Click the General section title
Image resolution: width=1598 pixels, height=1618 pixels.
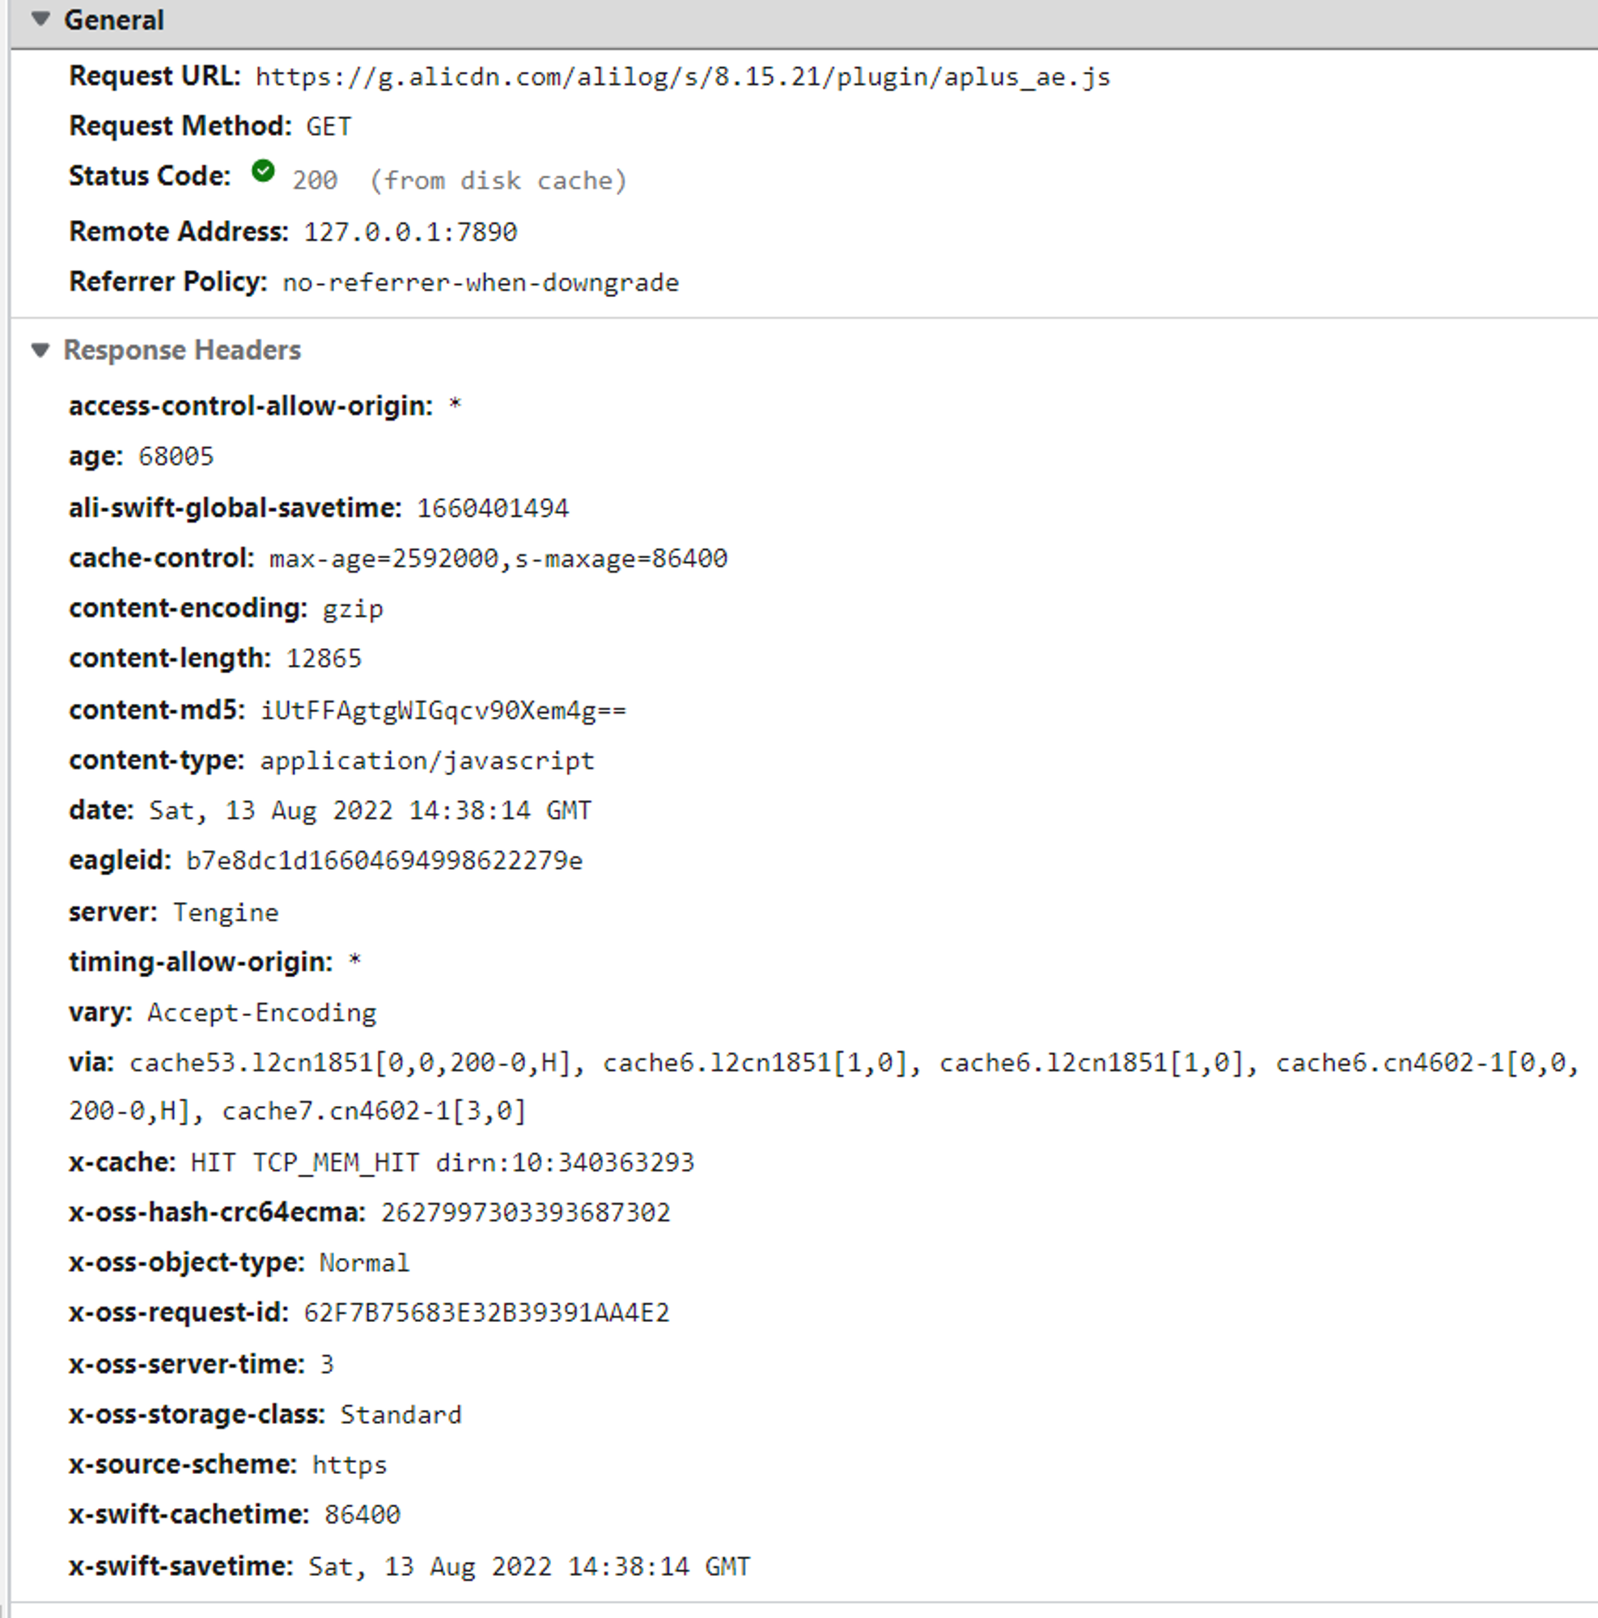[x=114, y=20]
